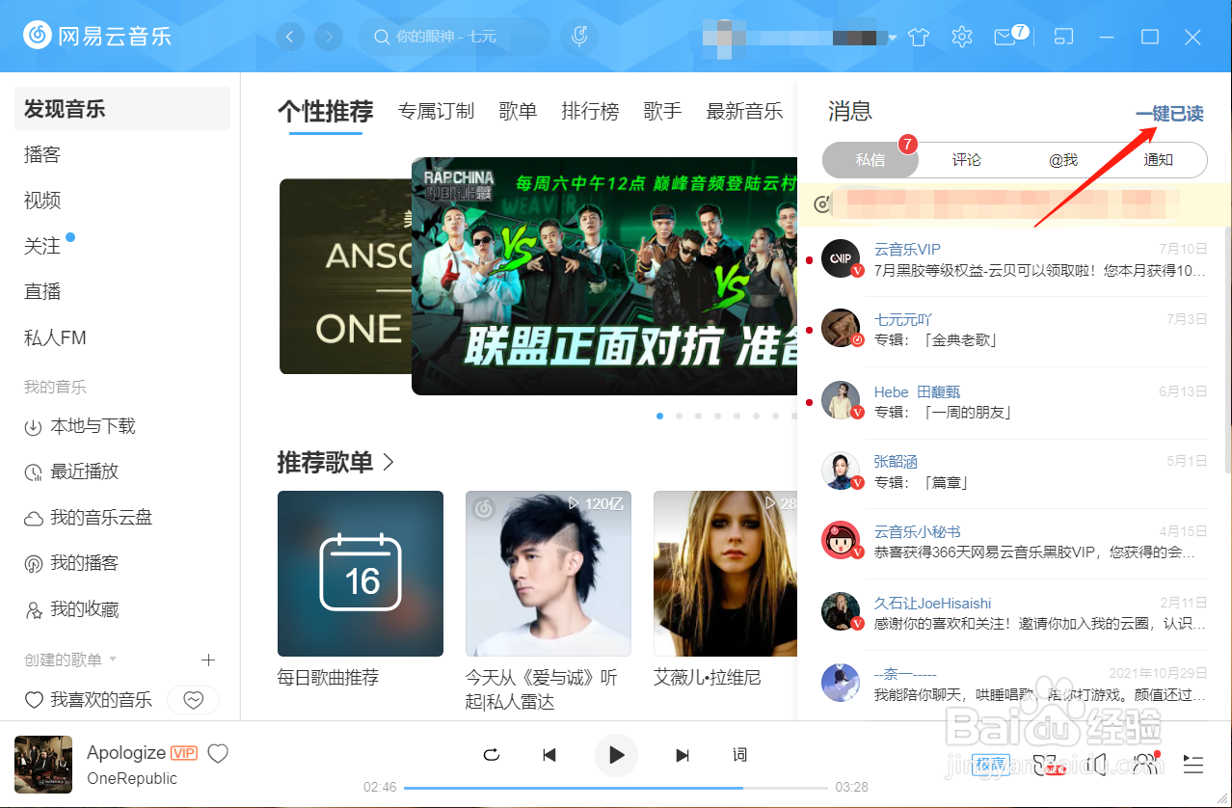Image resolution: width=1232 pixels, height=808 pixels.
Task: Select the first banner carousel dot
Action: (659, 417)
